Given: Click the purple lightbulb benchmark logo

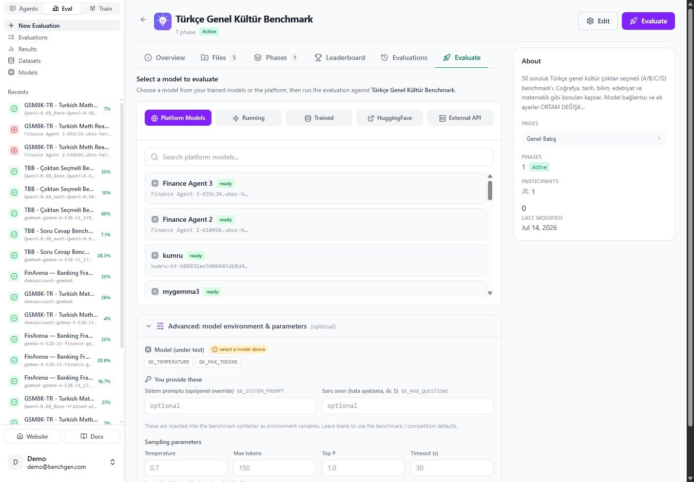Looking at the screenshot, I should point(163,21).
